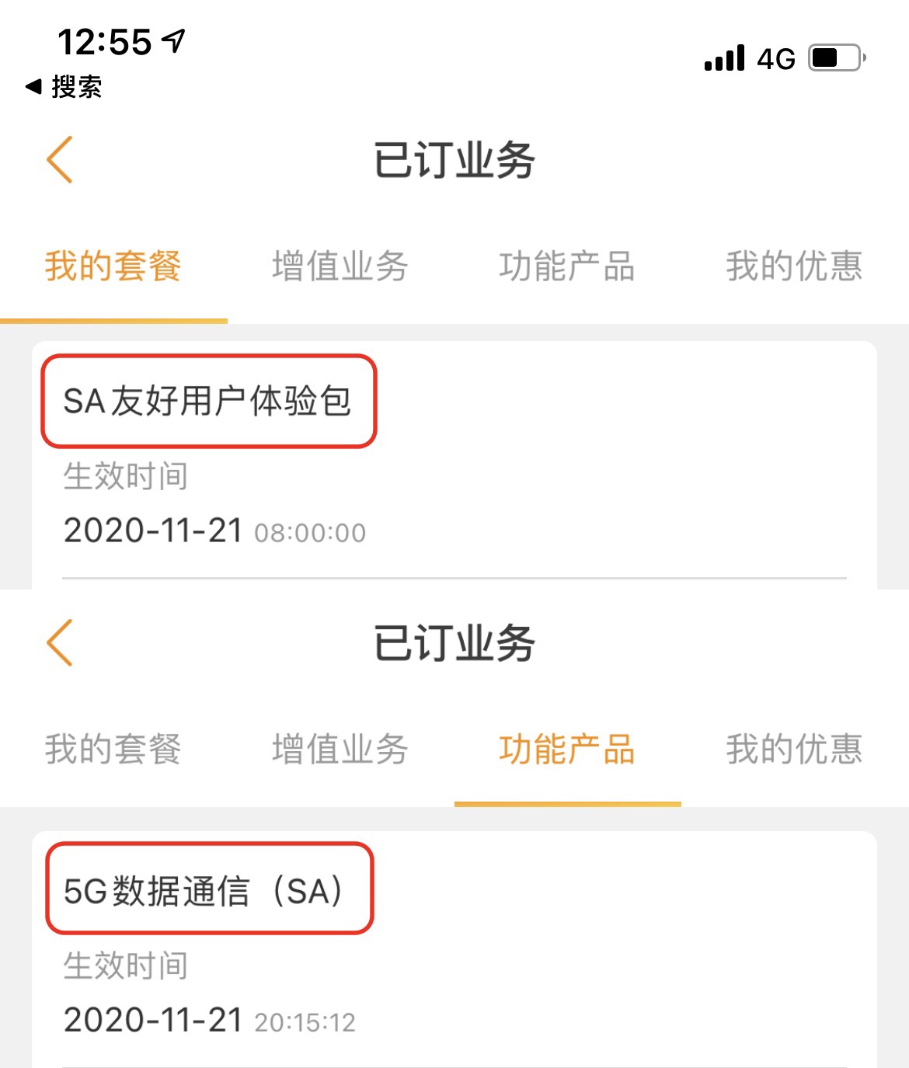This screenshot has height=1068, width=909.
Task: Open 增值业务 tab above SA友好用户体验包 card
Action: pyautogui.click(x=340, y=266)
